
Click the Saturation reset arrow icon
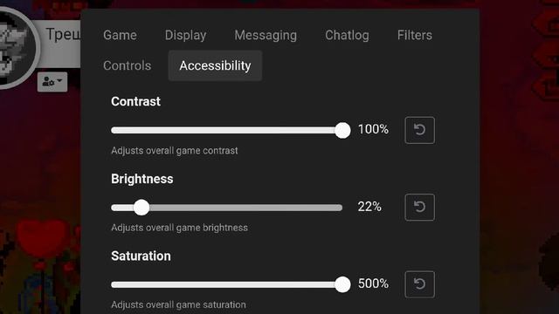(419, 284)
